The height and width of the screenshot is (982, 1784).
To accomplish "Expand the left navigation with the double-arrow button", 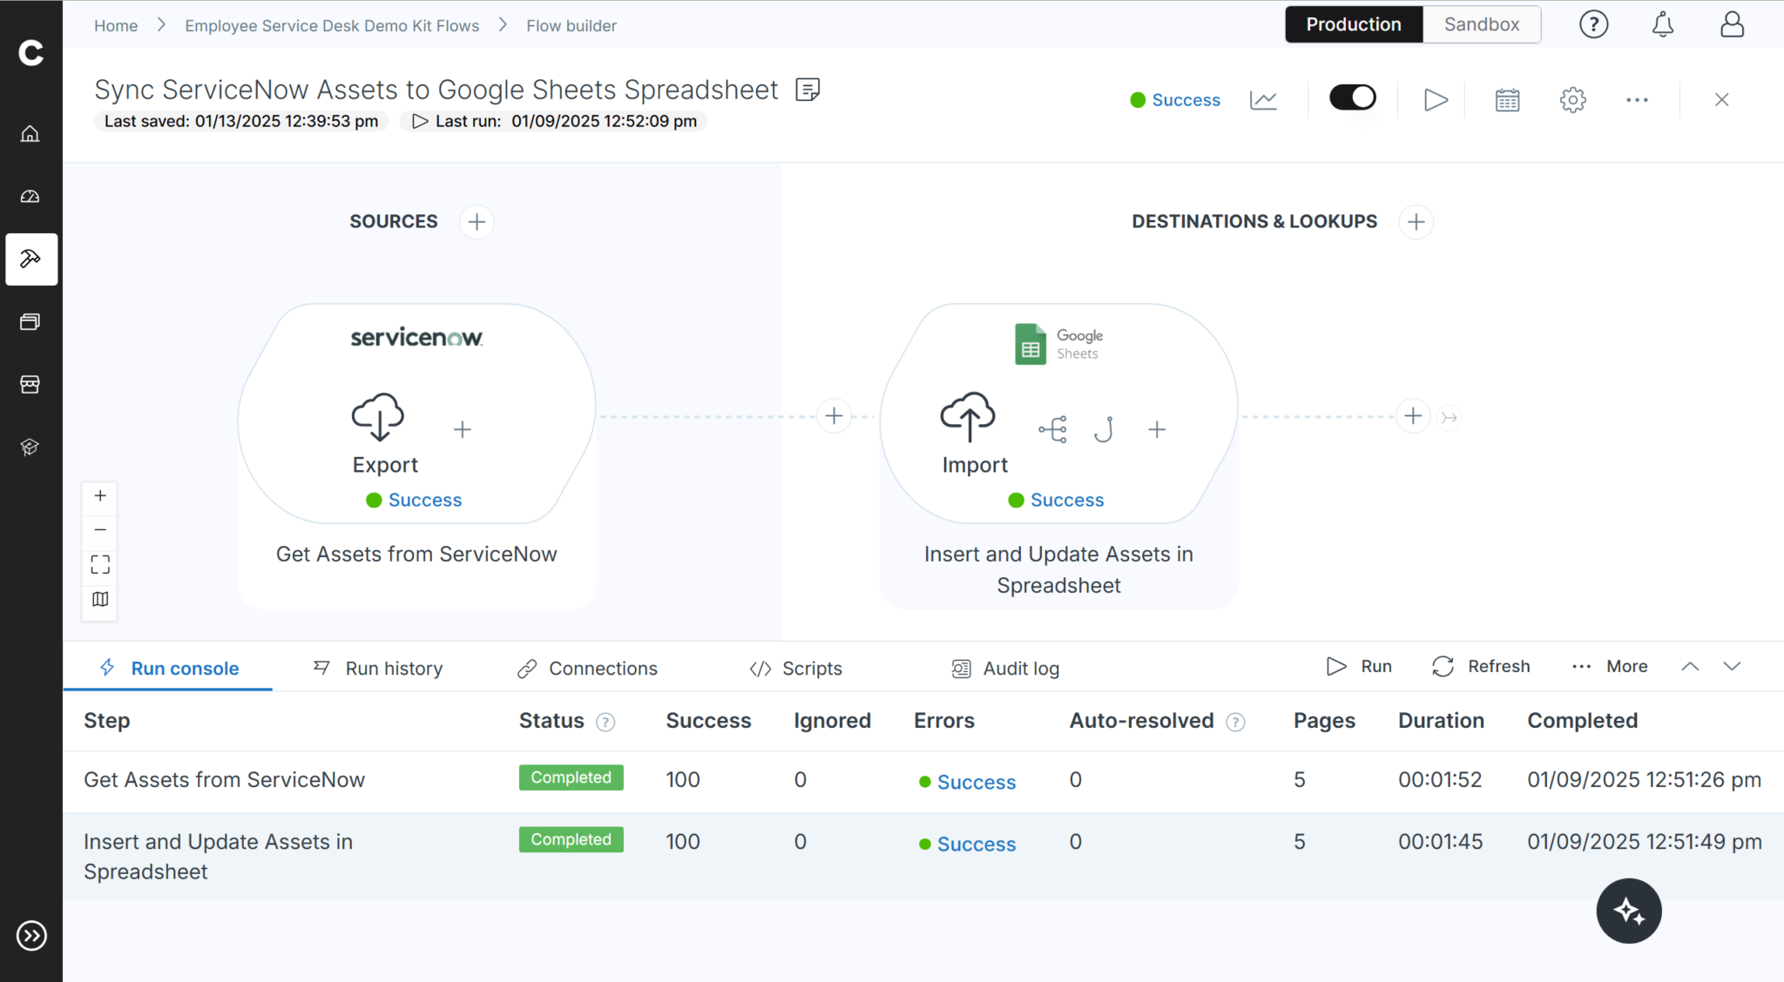I will pos(31,936).
